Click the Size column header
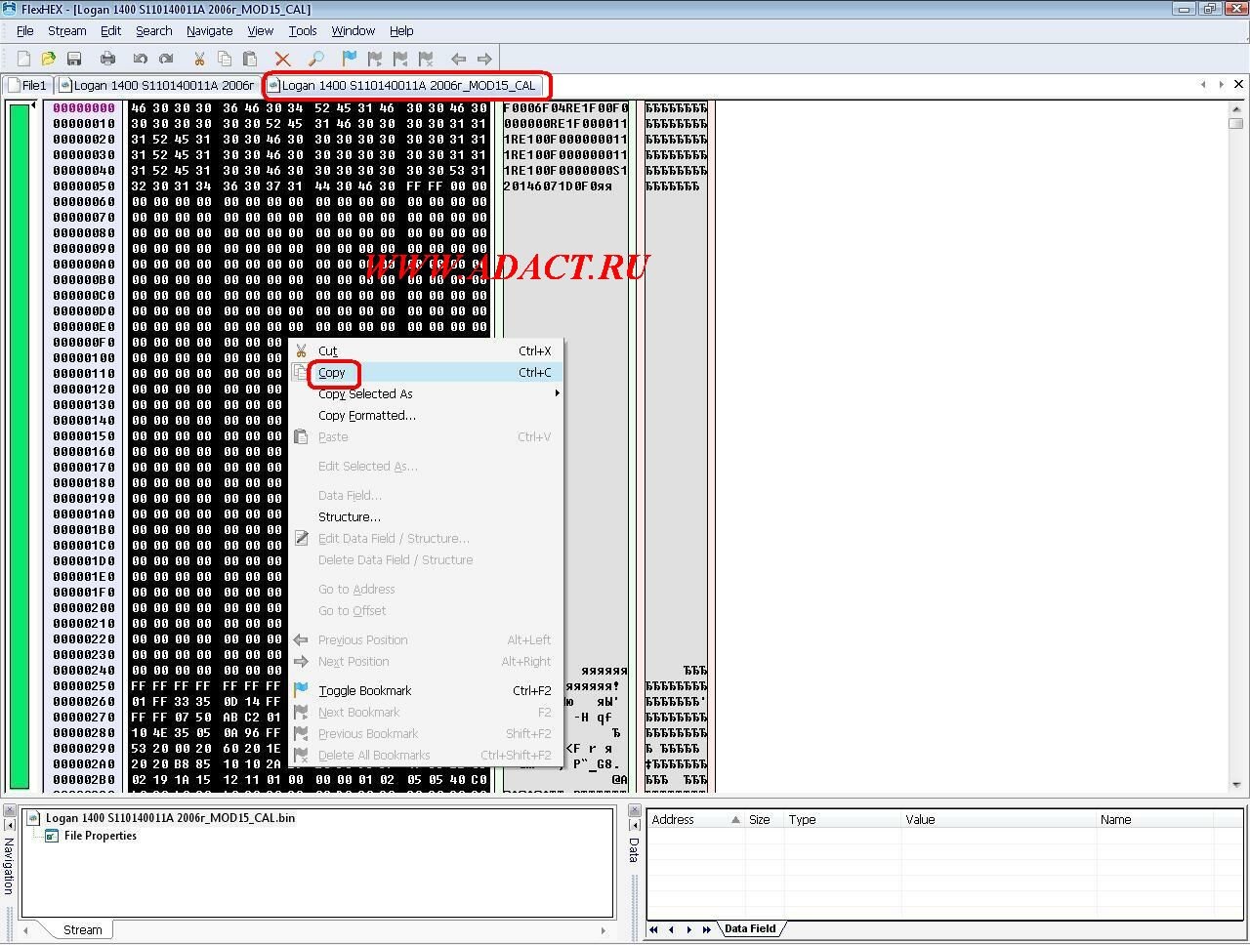Image resolution: width=1250 pixels, height=945 pixels. 765,820
